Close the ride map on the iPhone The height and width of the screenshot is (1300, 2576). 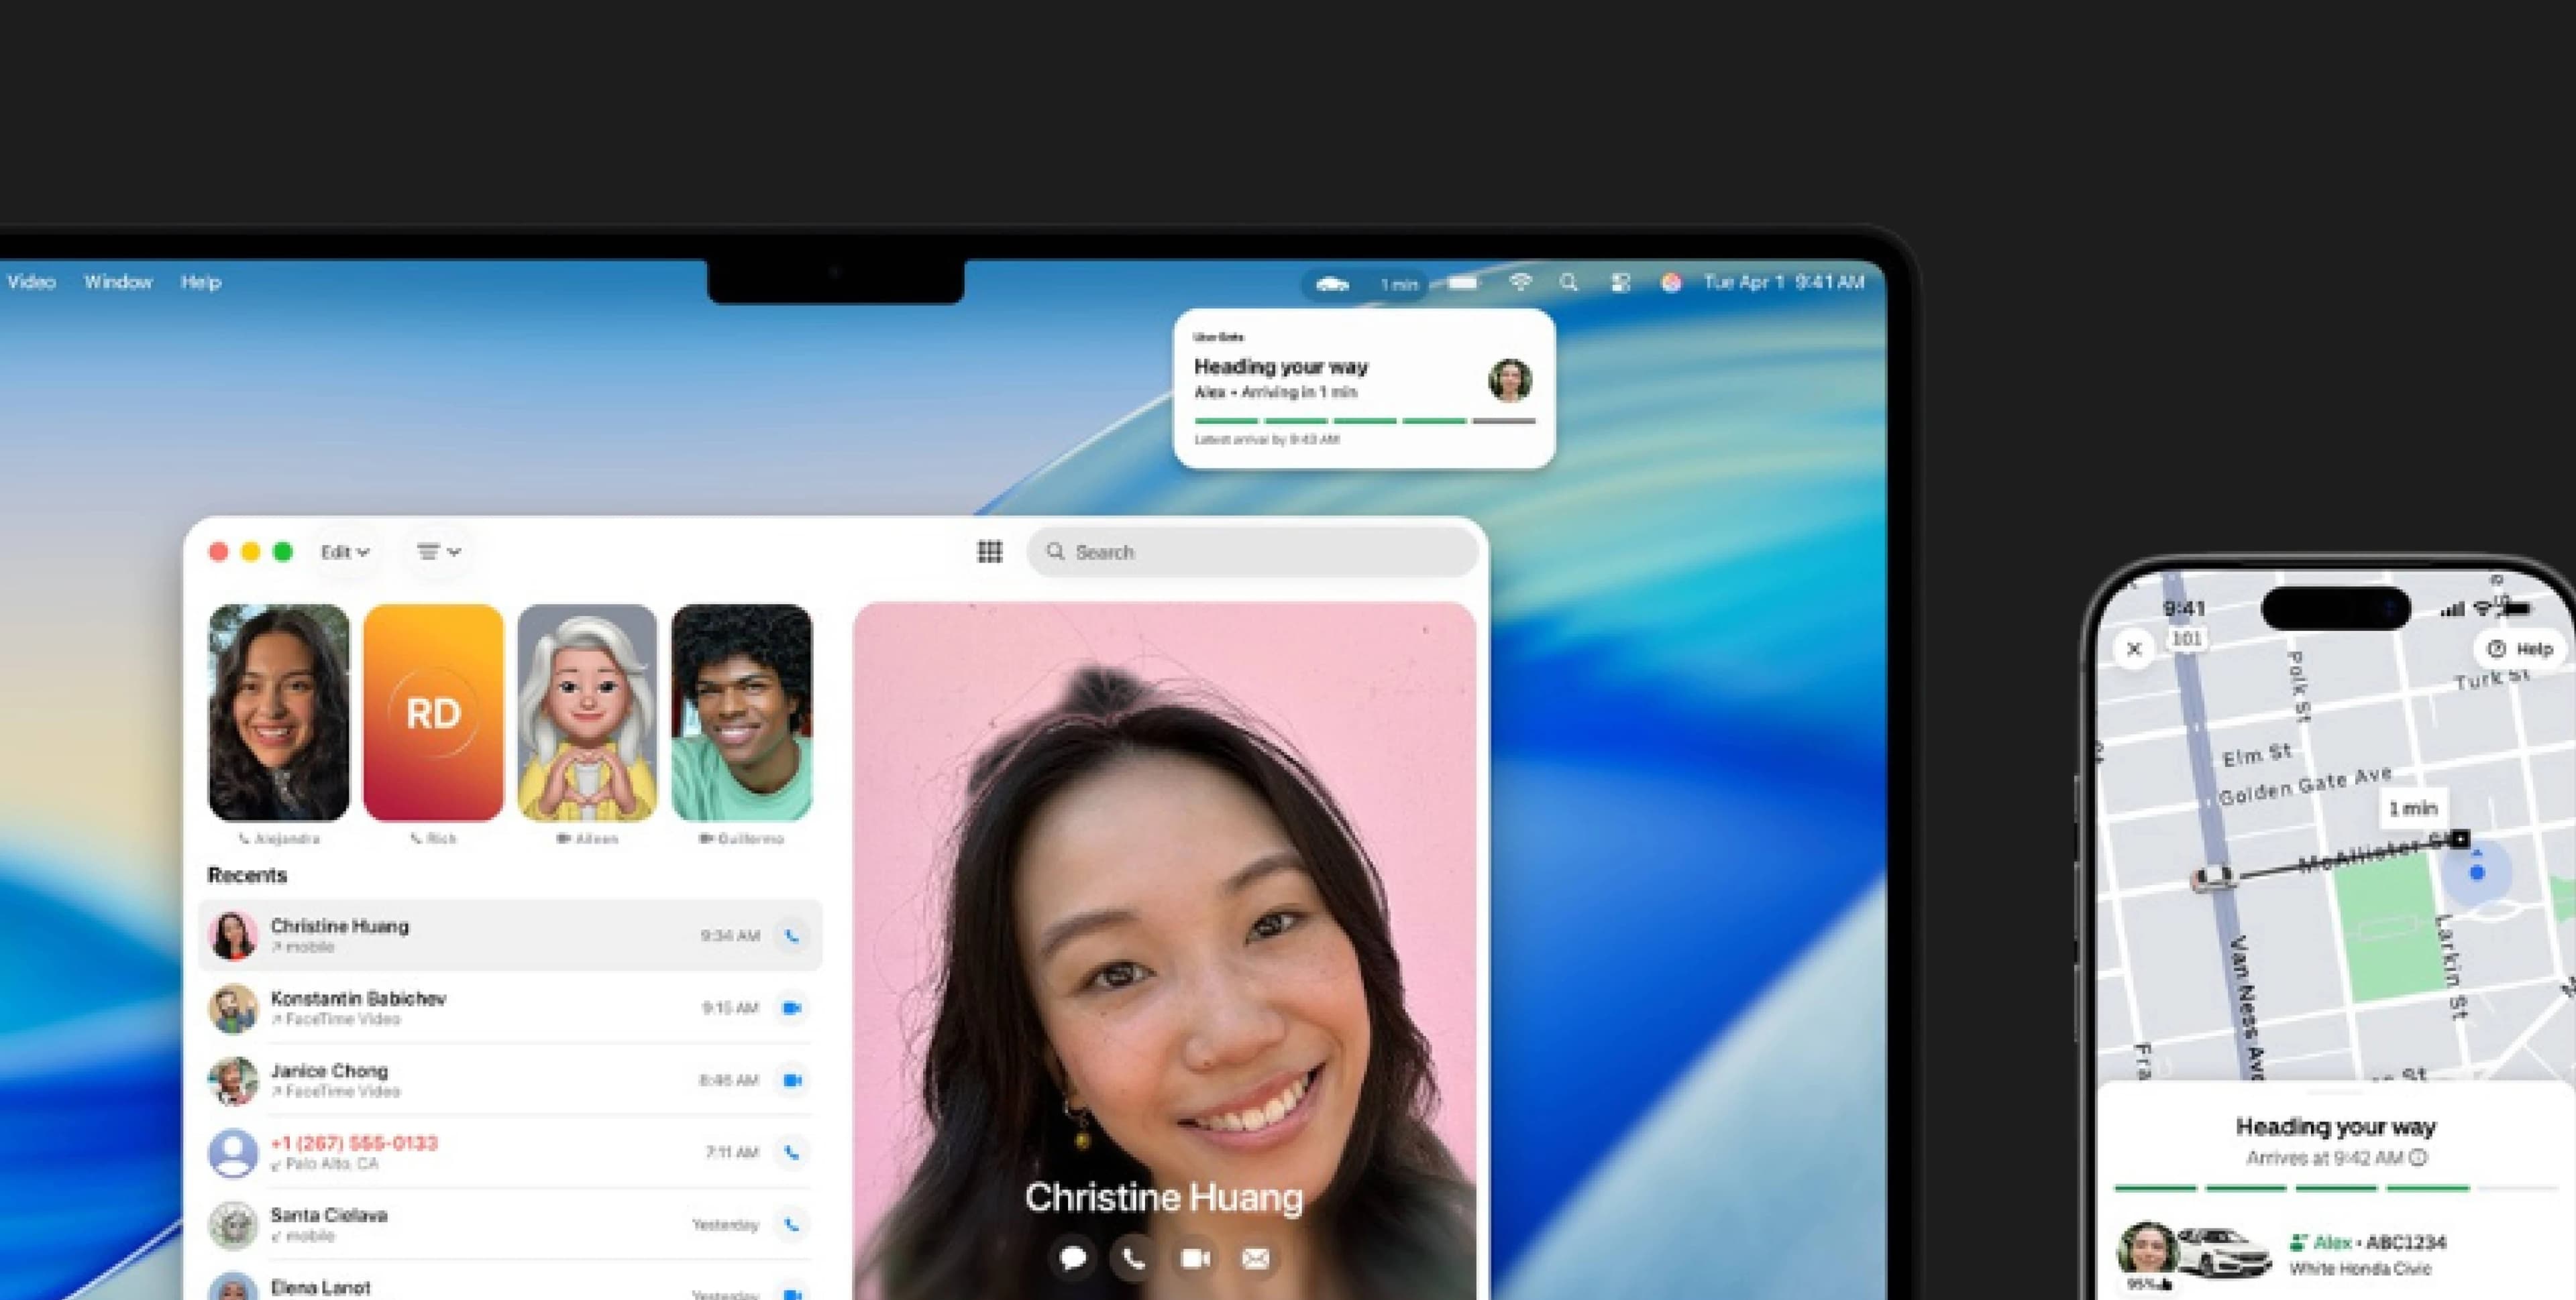pos(2134,650)
